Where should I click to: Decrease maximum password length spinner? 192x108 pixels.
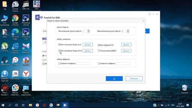tap(128, 32)
